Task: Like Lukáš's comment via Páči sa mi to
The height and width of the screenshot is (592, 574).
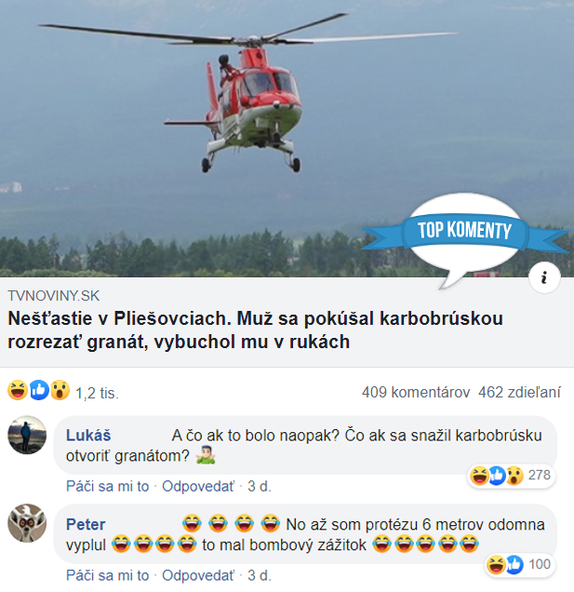Action: [x=108, y=486]
